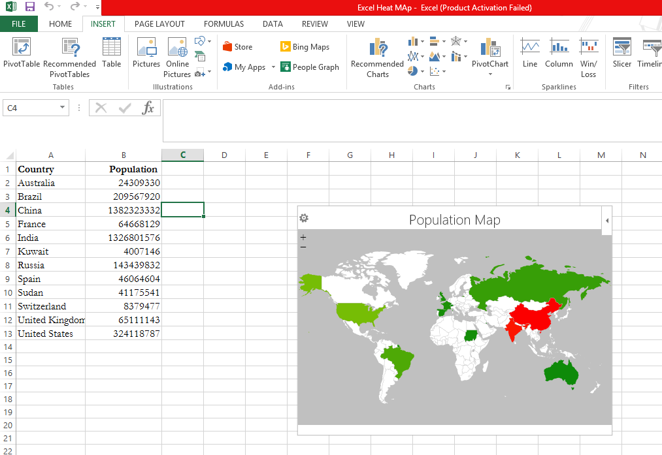
Task: Click Recommended Charts icon
Action: 377,48
